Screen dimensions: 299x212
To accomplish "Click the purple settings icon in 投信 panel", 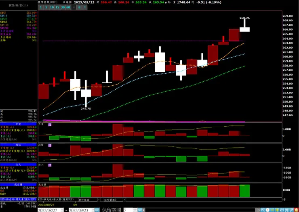I will point(50,145).
